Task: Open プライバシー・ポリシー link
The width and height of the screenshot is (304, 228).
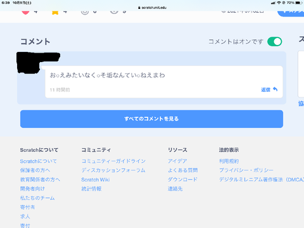Action: tap(246, 170)
